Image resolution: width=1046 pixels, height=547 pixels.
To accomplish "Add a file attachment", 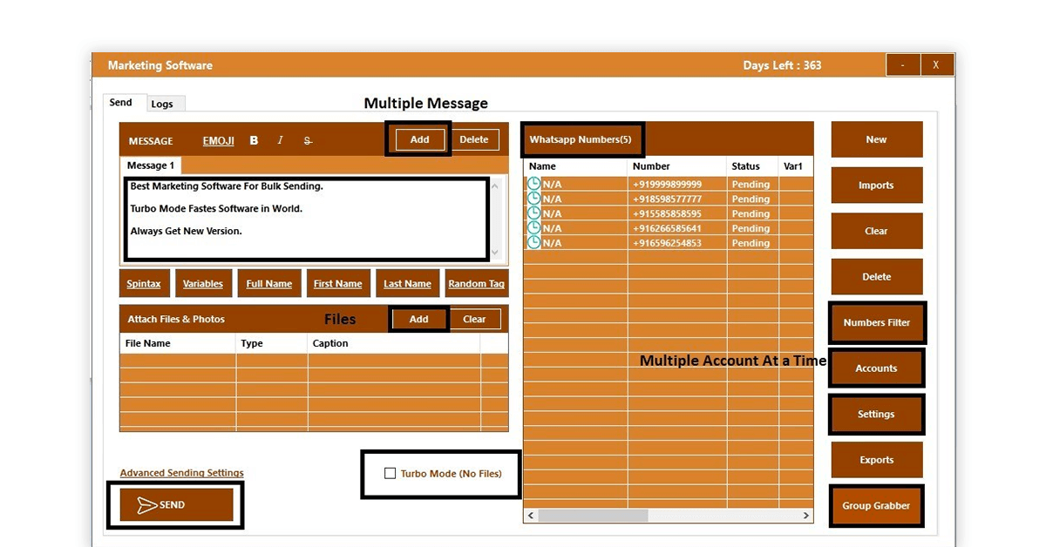I will click(419, 319).
